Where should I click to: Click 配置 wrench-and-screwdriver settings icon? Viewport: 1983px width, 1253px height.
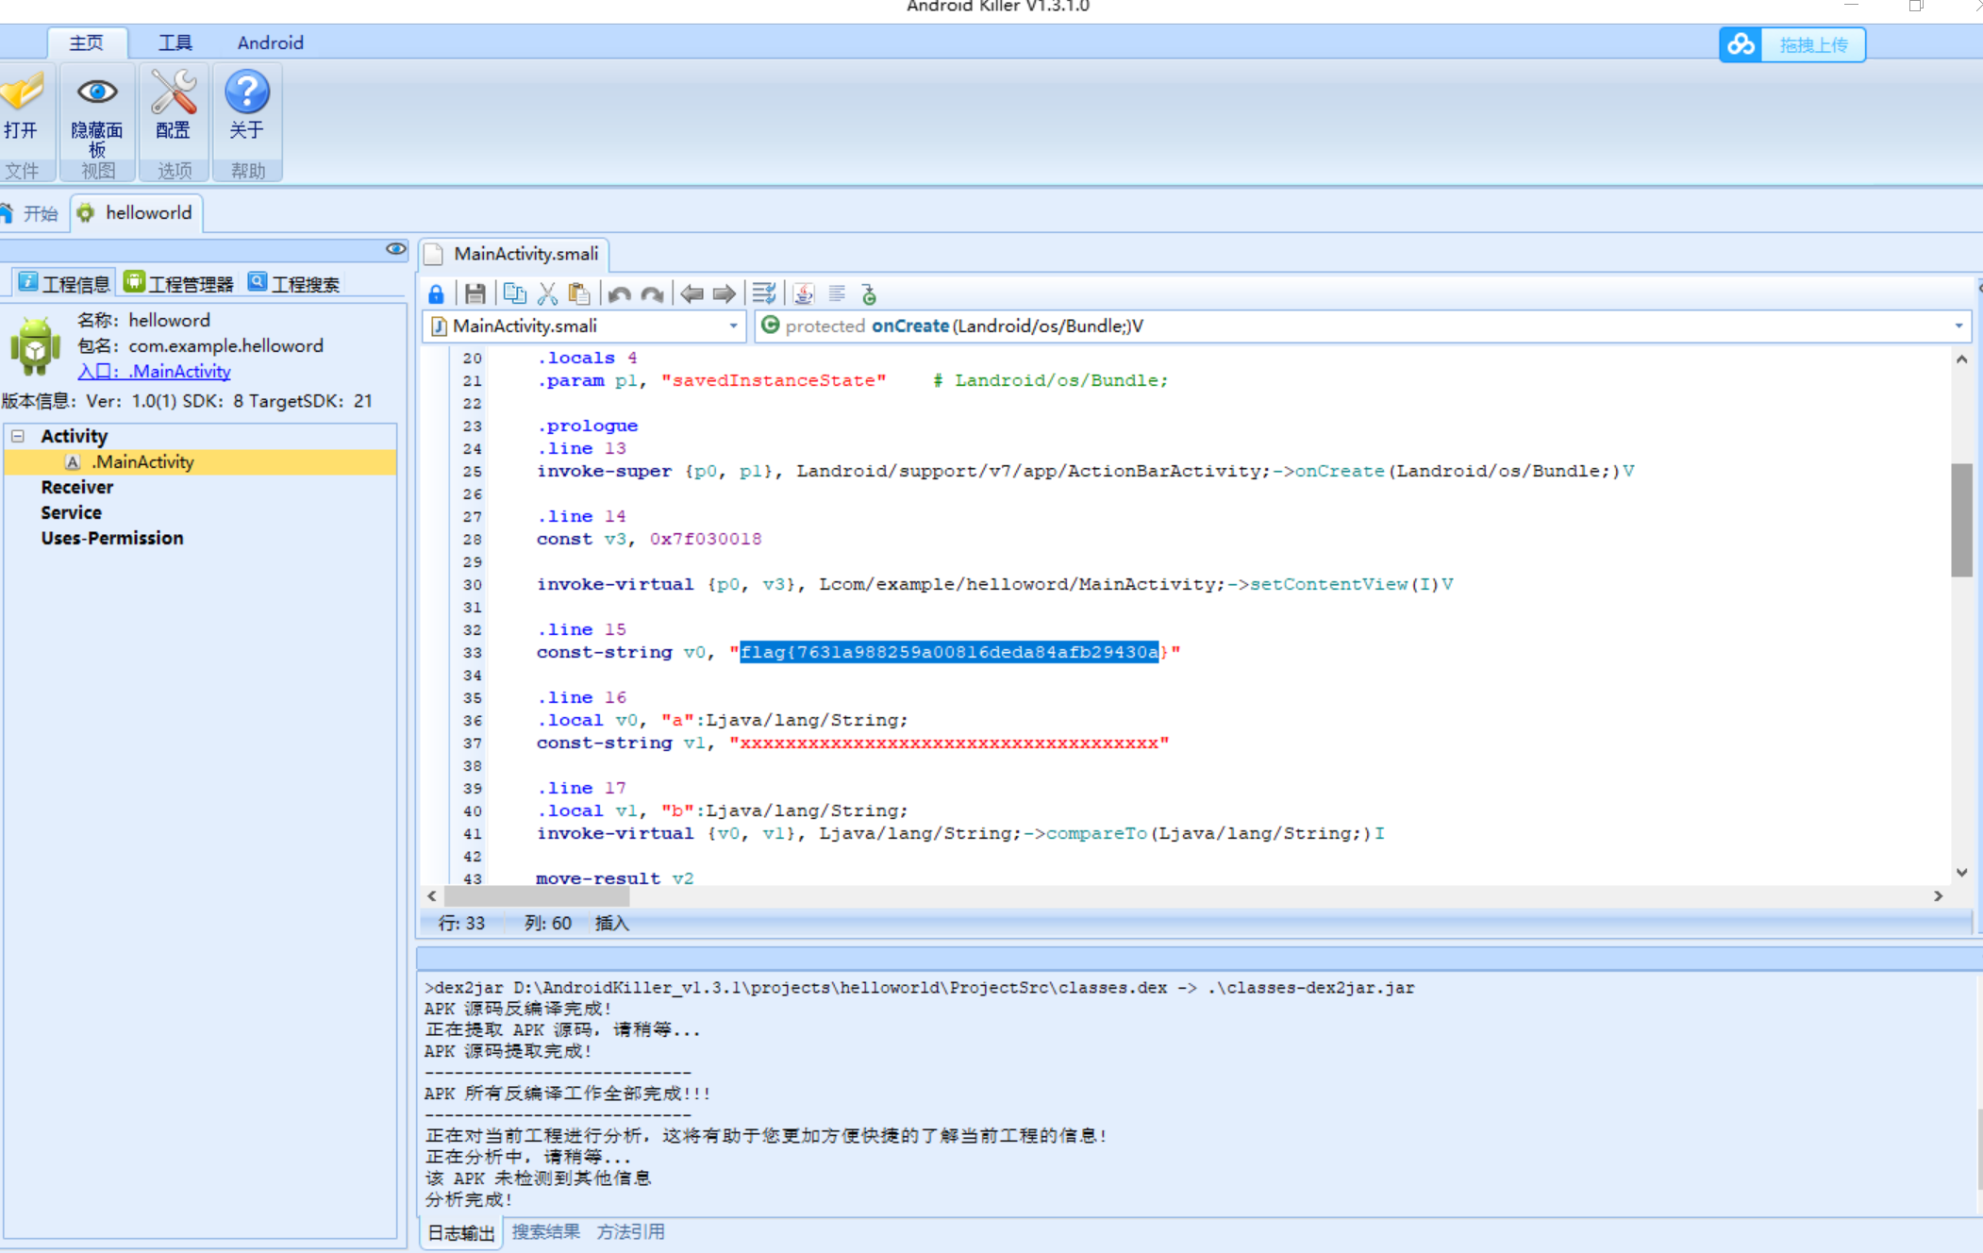pos(174,104)
